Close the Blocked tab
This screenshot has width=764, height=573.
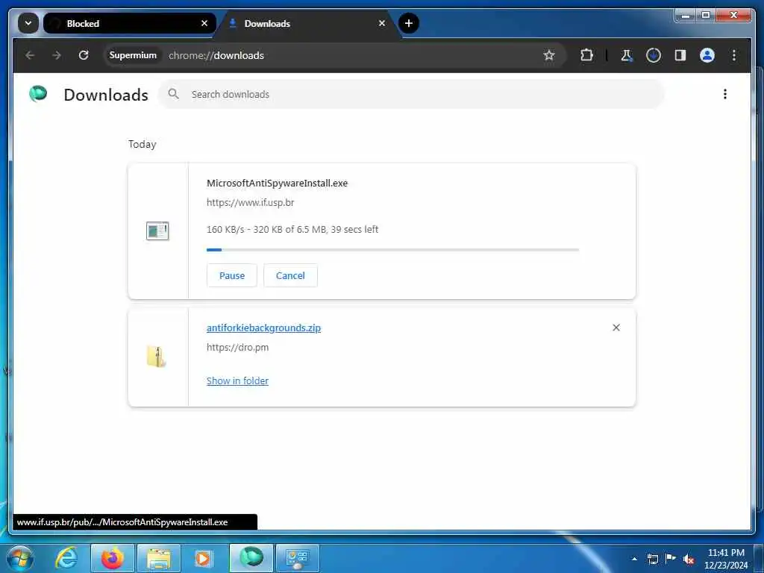tap(204, 23)
